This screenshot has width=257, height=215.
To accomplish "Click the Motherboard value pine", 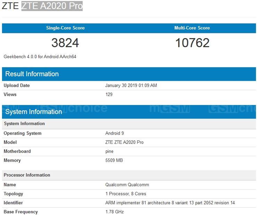I will click(109, 151).
